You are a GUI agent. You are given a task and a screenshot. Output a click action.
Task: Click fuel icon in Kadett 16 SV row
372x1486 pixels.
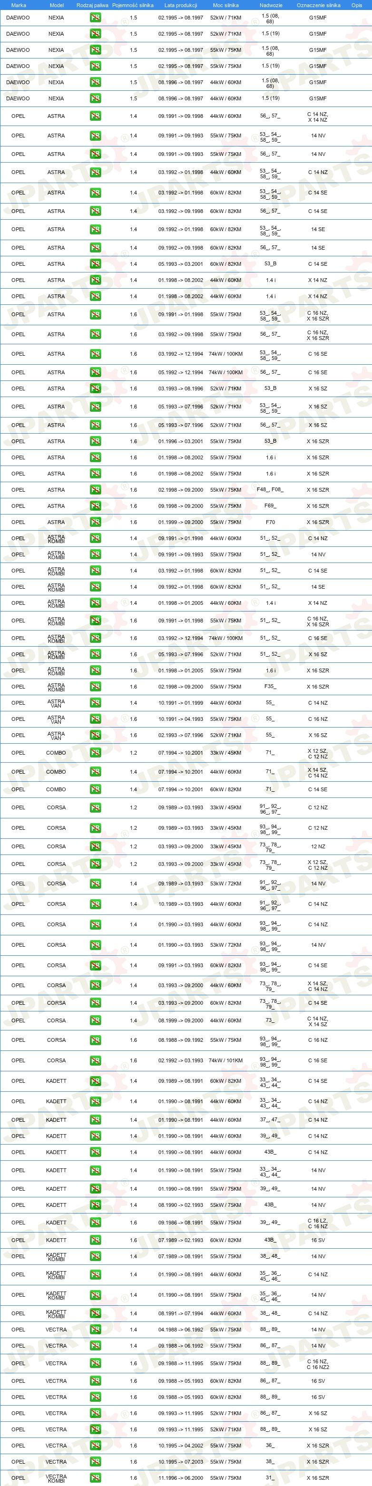tap(95, 1240)
